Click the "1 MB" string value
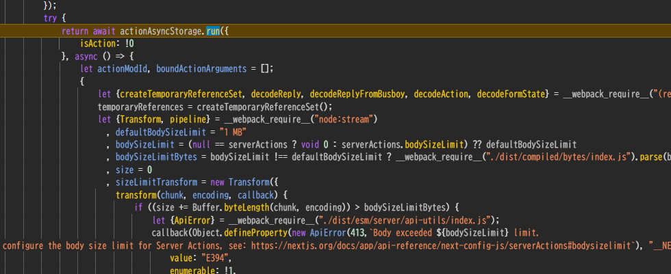Image resolution: width=671 pixels, height=274 pixels. (233, 131)
